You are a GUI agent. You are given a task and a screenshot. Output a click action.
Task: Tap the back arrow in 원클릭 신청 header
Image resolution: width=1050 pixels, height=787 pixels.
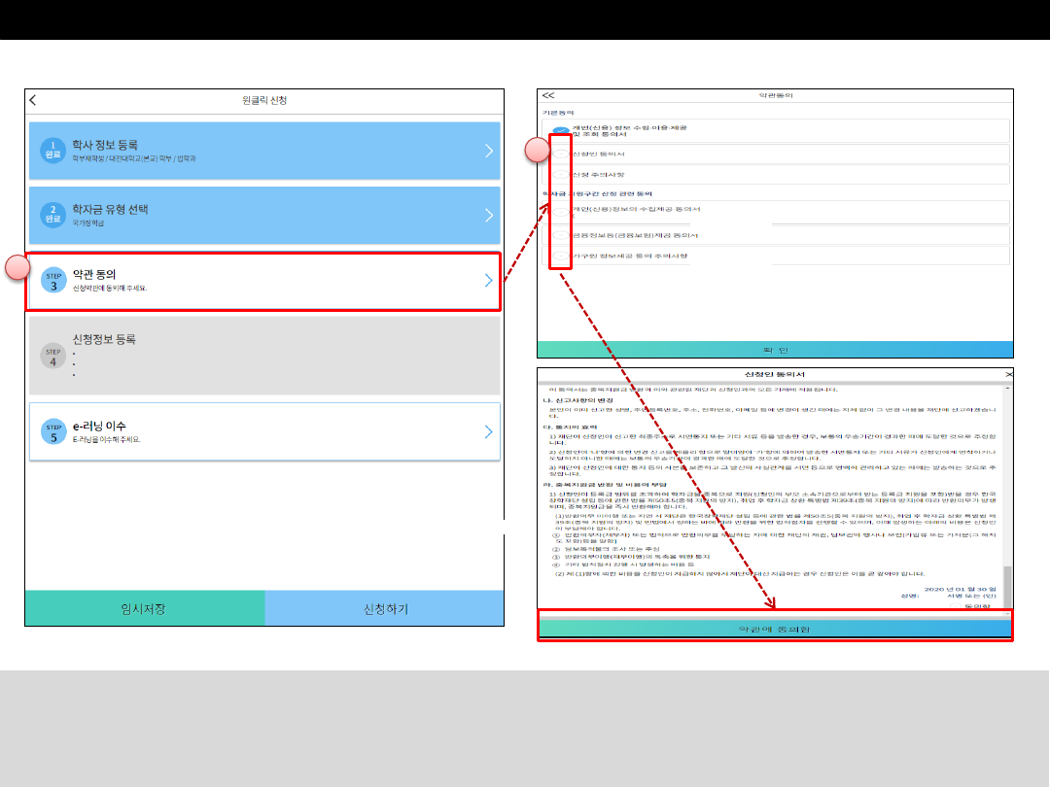tap(33, 100)
